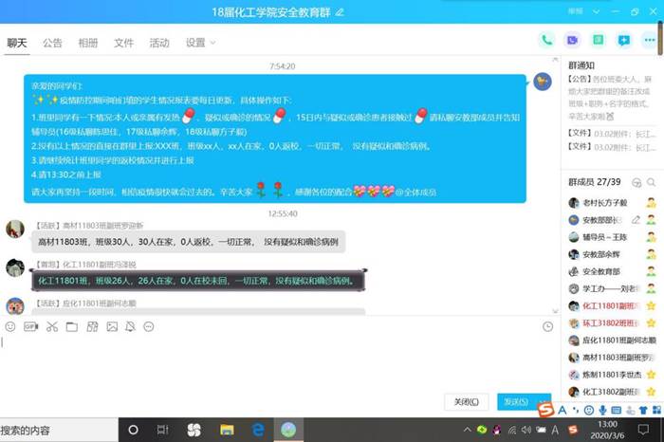The width and height of the screenshot is (664, 442).
Task: Open Sogou toolbox grid icon
Action: (656, 410)
